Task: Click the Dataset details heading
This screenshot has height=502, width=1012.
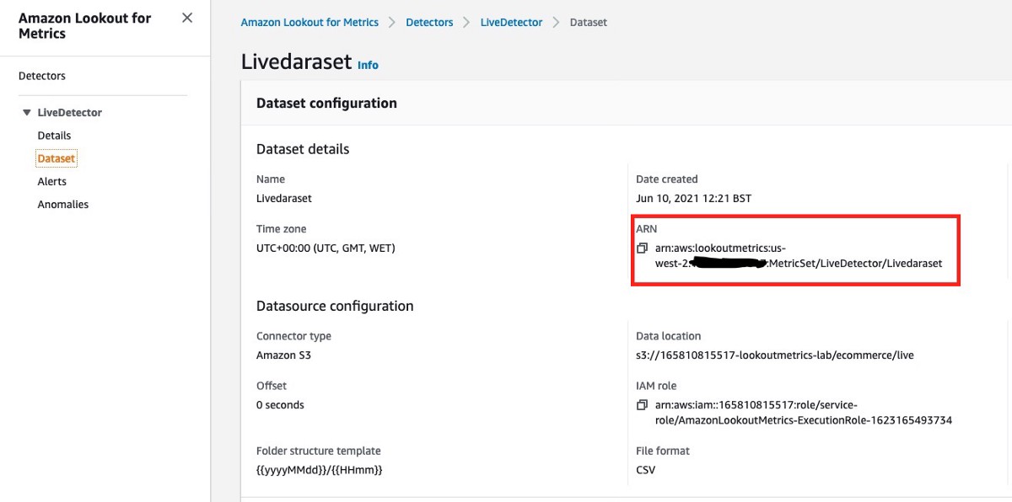Action: pos(303,149)
